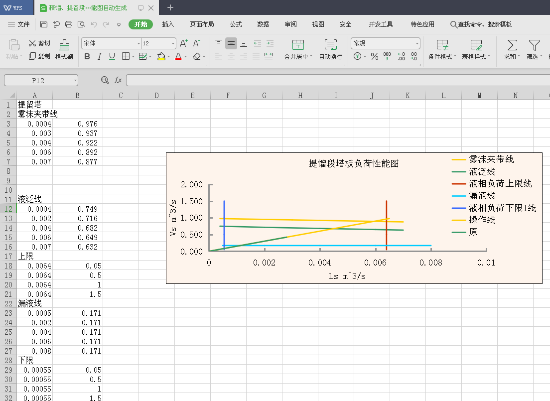Click the AutoSum (求和) sigma icon

(512, 45)
